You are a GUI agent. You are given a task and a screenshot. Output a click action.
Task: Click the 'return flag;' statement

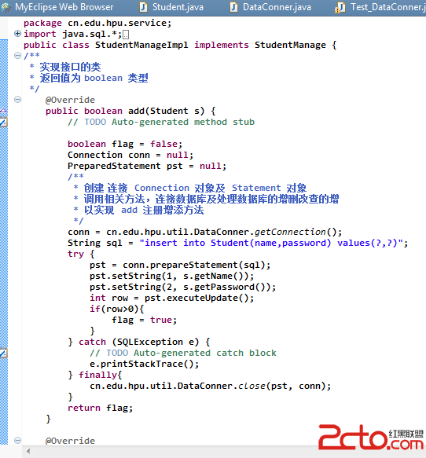(x=101, y=408)
